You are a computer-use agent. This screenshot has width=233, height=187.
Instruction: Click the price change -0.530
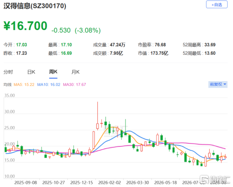tap(61, 30)
